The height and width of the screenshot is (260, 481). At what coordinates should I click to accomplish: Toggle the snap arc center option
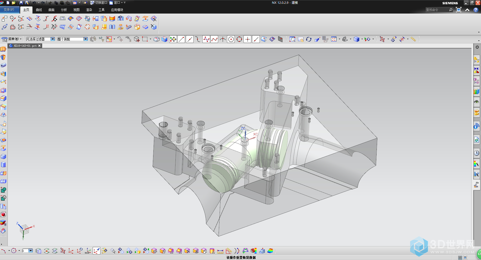[231, 39]
